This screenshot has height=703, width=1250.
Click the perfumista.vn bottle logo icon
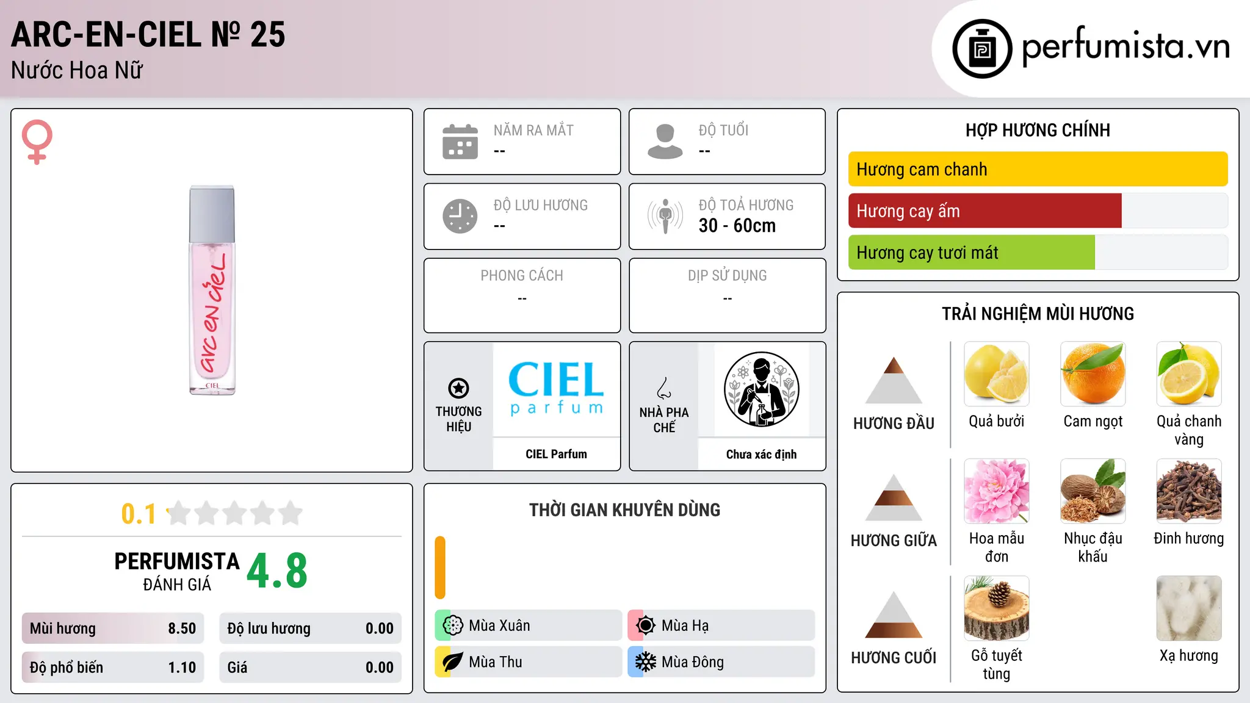982,49
